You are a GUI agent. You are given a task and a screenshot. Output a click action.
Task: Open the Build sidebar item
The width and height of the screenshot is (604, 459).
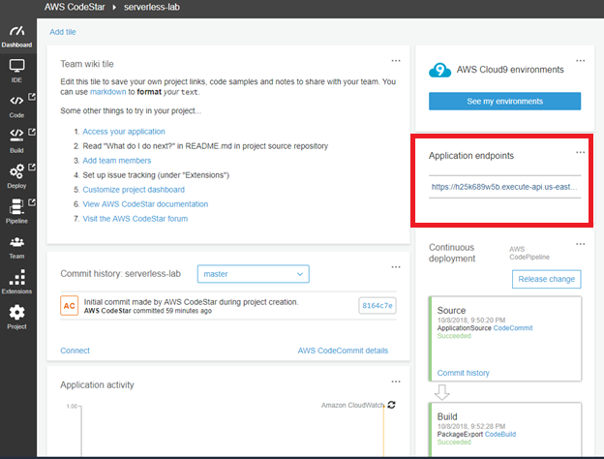coord(16,140)
